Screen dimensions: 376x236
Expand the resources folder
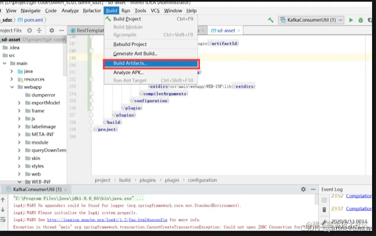[12, 79]
